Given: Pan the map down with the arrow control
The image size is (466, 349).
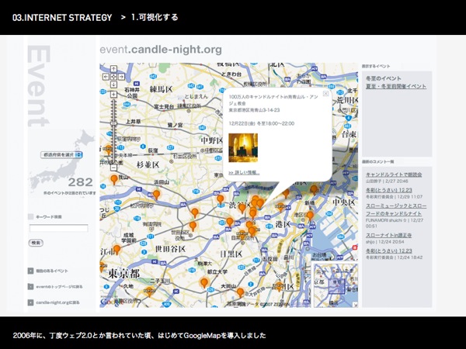Looking at the screenshot, I should [114, 85].
